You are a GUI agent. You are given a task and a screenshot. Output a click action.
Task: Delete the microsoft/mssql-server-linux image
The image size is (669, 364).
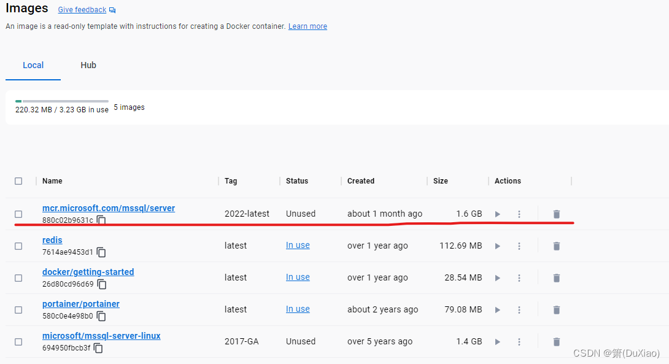556,342
